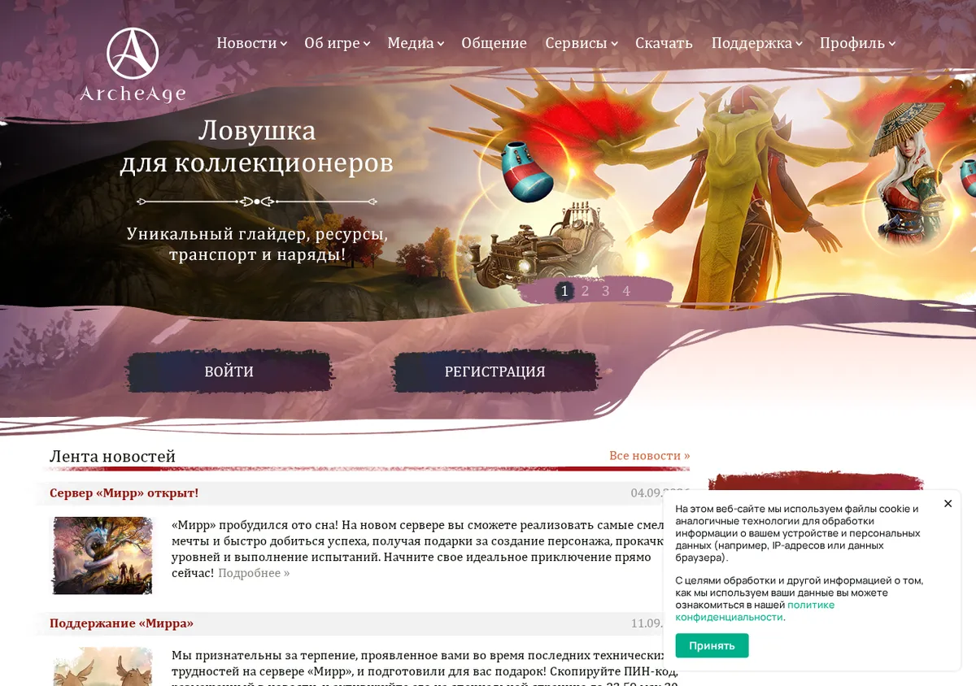Open the Медиа menu
This screenshot has width=976, height=686.
pos(415,43)
